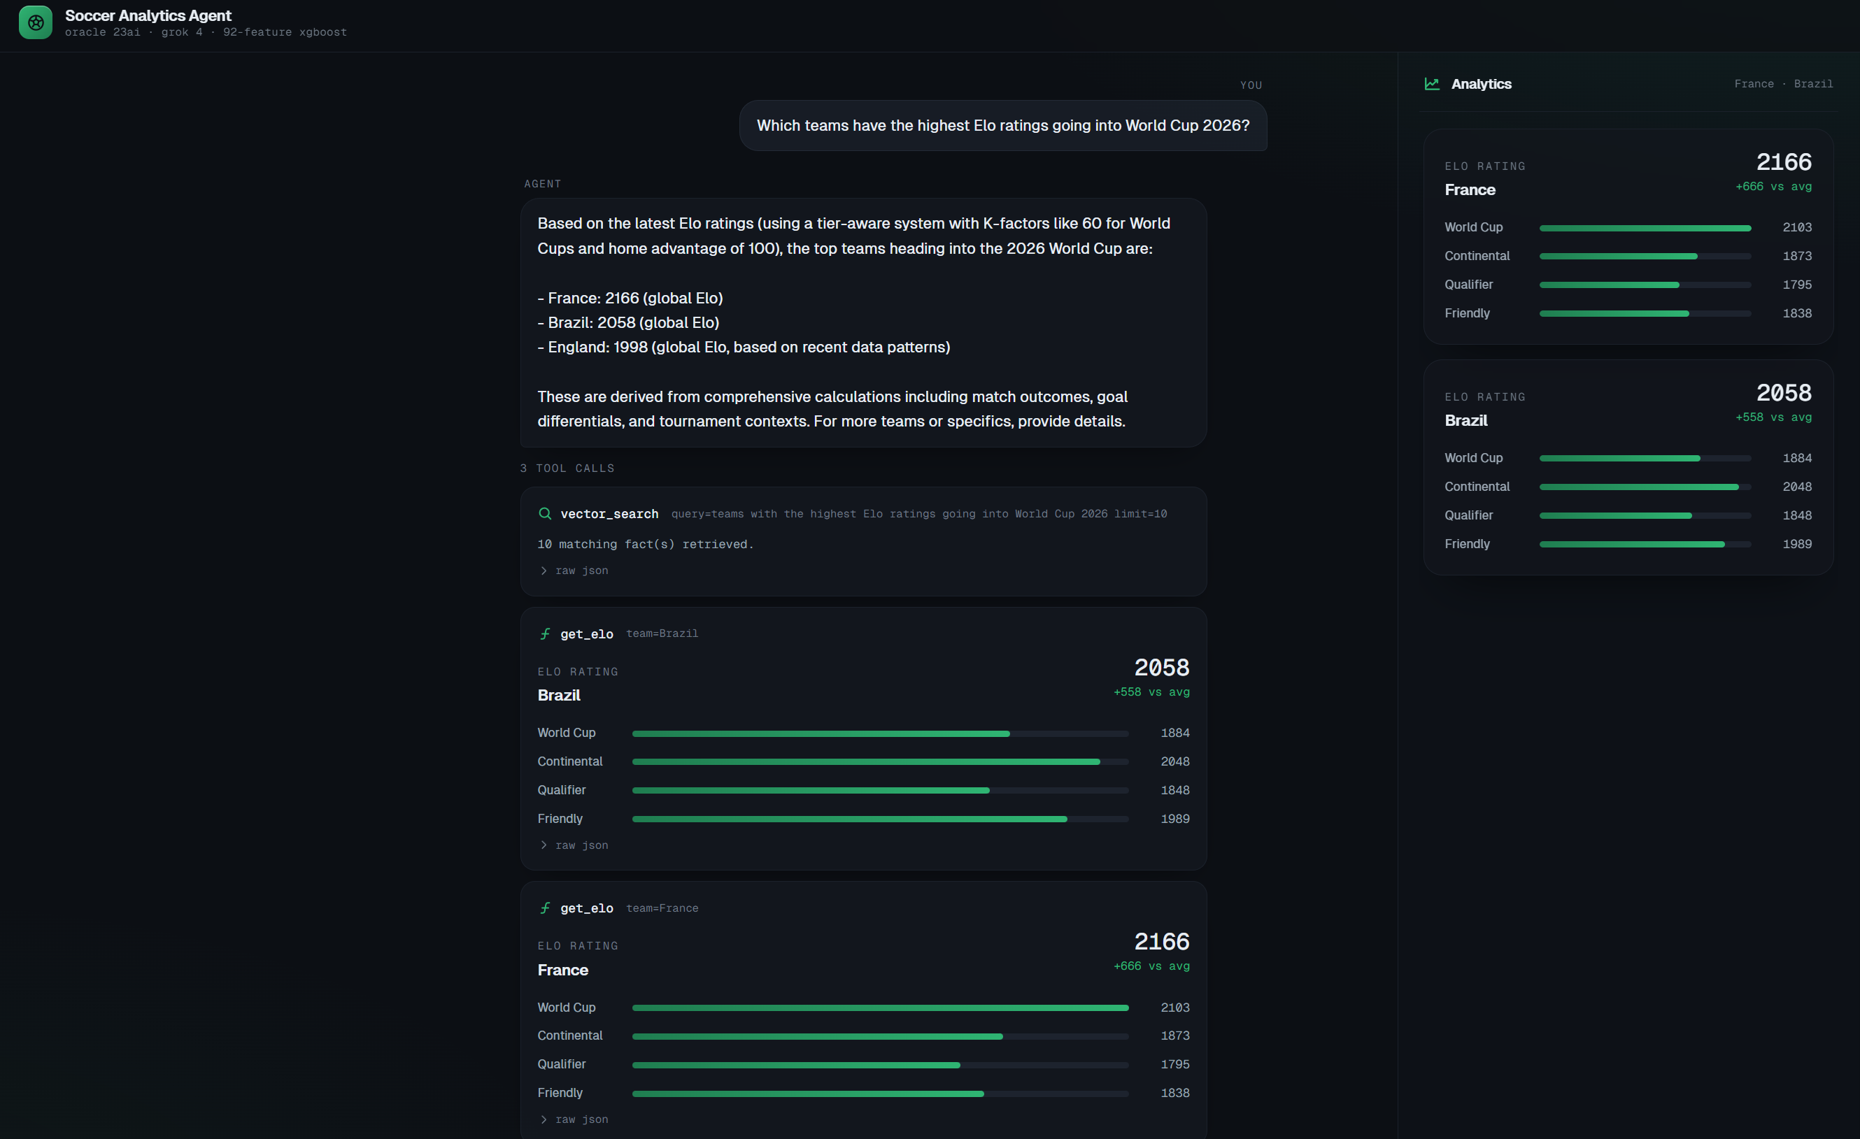Image resolution: width=1860 pixels, height=1139 pixels.
Task: Click the vector_search magnifier icon
Action: (544, 514)
